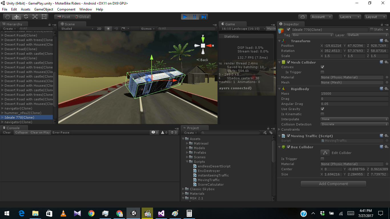Open the Assets menu
Viewport: 390px width, 219px height.
pyautogui.click(x=25, y=9)
